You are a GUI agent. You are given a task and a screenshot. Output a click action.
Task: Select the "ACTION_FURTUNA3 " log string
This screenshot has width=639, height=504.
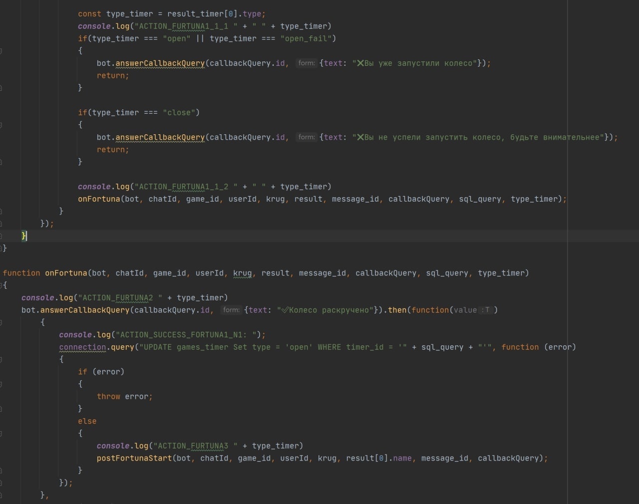click(x=196, y=446)
